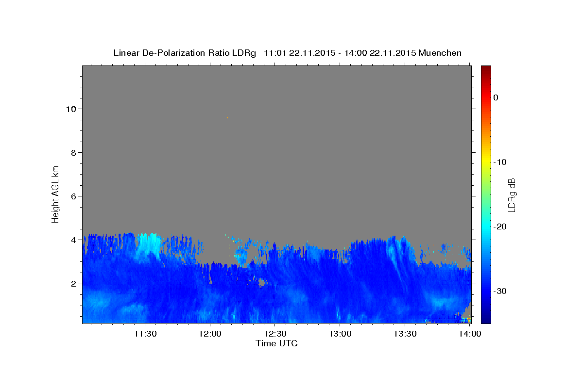Click the plot title 'Linear De-Polarization Ratio LDRg'
583x388 pixels.
(185, 53)
